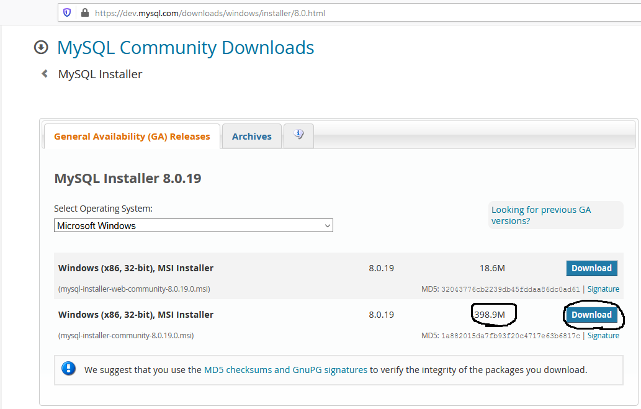Screen dimensions: 641x409
Task: Click the MySQL Community Downloads heading
Action: coord(186,48)
